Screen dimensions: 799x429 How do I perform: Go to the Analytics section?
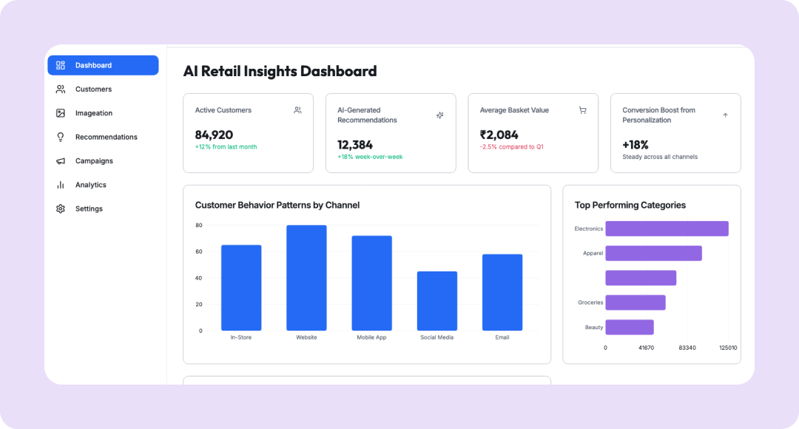pos(91,185)
